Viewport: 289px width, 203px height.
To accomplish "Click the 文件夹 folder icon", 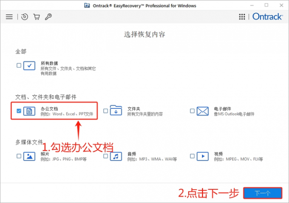I will pos(116,110).
